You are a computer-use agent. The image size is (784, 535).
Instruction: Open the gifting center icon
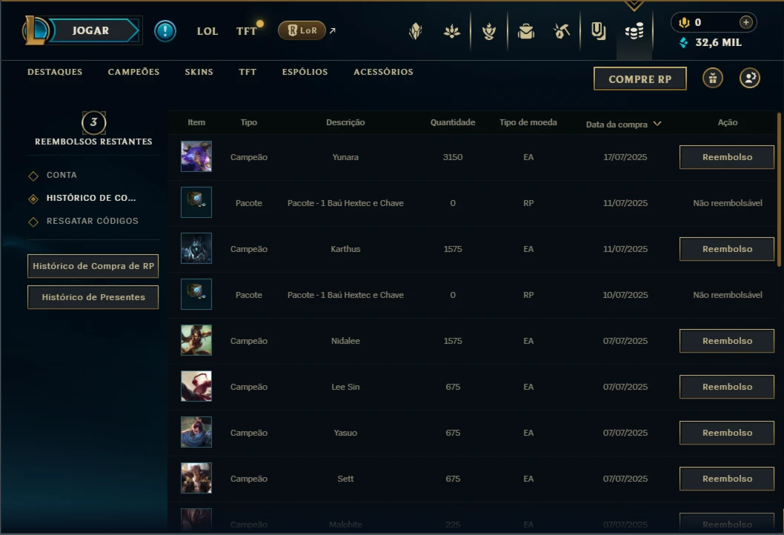click(713, 78)
